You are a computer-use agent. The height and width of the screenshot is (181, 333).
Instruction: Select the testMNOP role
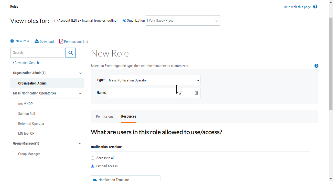coord(25,104)
